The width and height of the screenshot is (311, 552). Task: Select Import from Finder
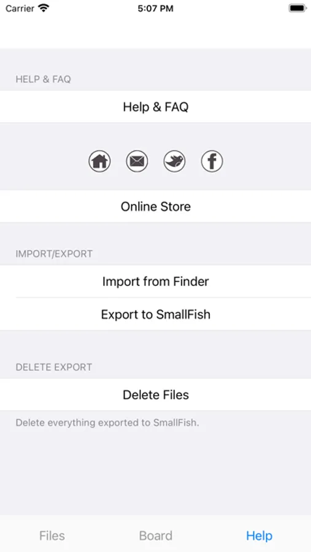(155, 282)
